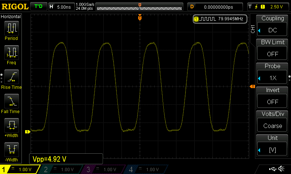Click the T'D trigger status indicator

(x=39, y=7)
